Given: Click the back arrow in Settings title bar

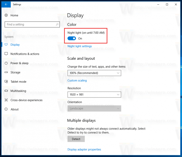Looking at the screenshot, I should point(6,4).
